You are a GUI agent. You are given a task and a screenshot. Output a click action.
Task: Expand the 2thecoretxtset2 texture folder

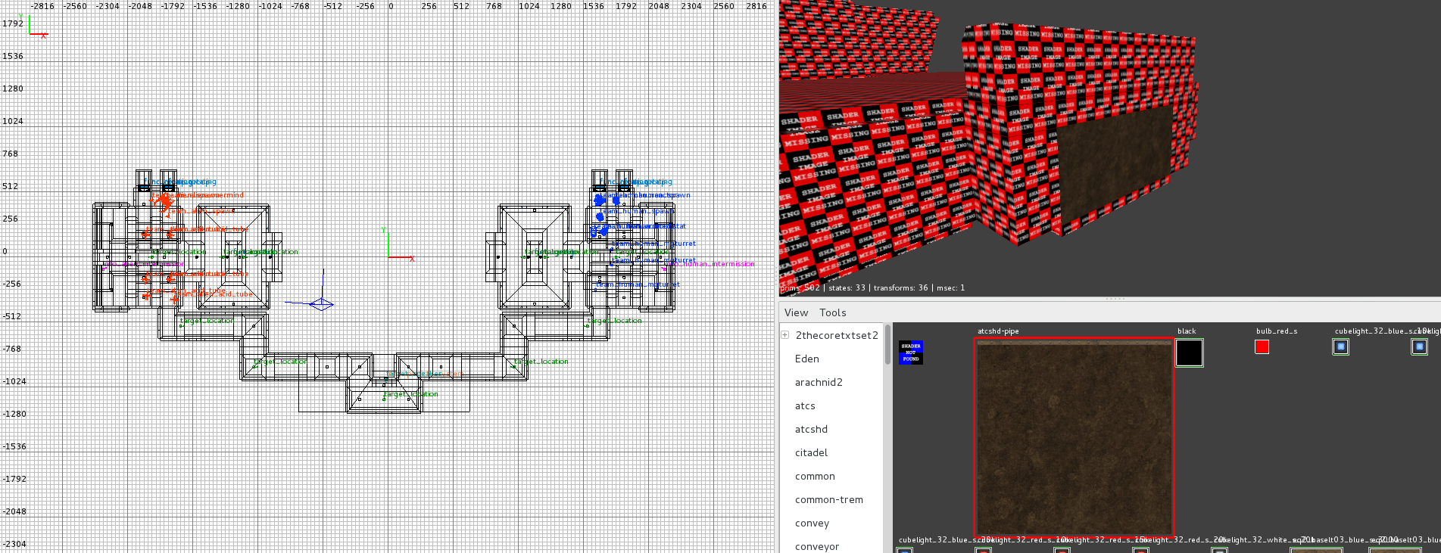(x=785, y=335)
